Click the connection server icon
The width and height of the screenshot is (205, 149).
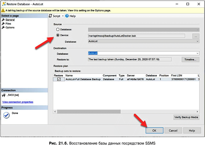tap(4, 95)
